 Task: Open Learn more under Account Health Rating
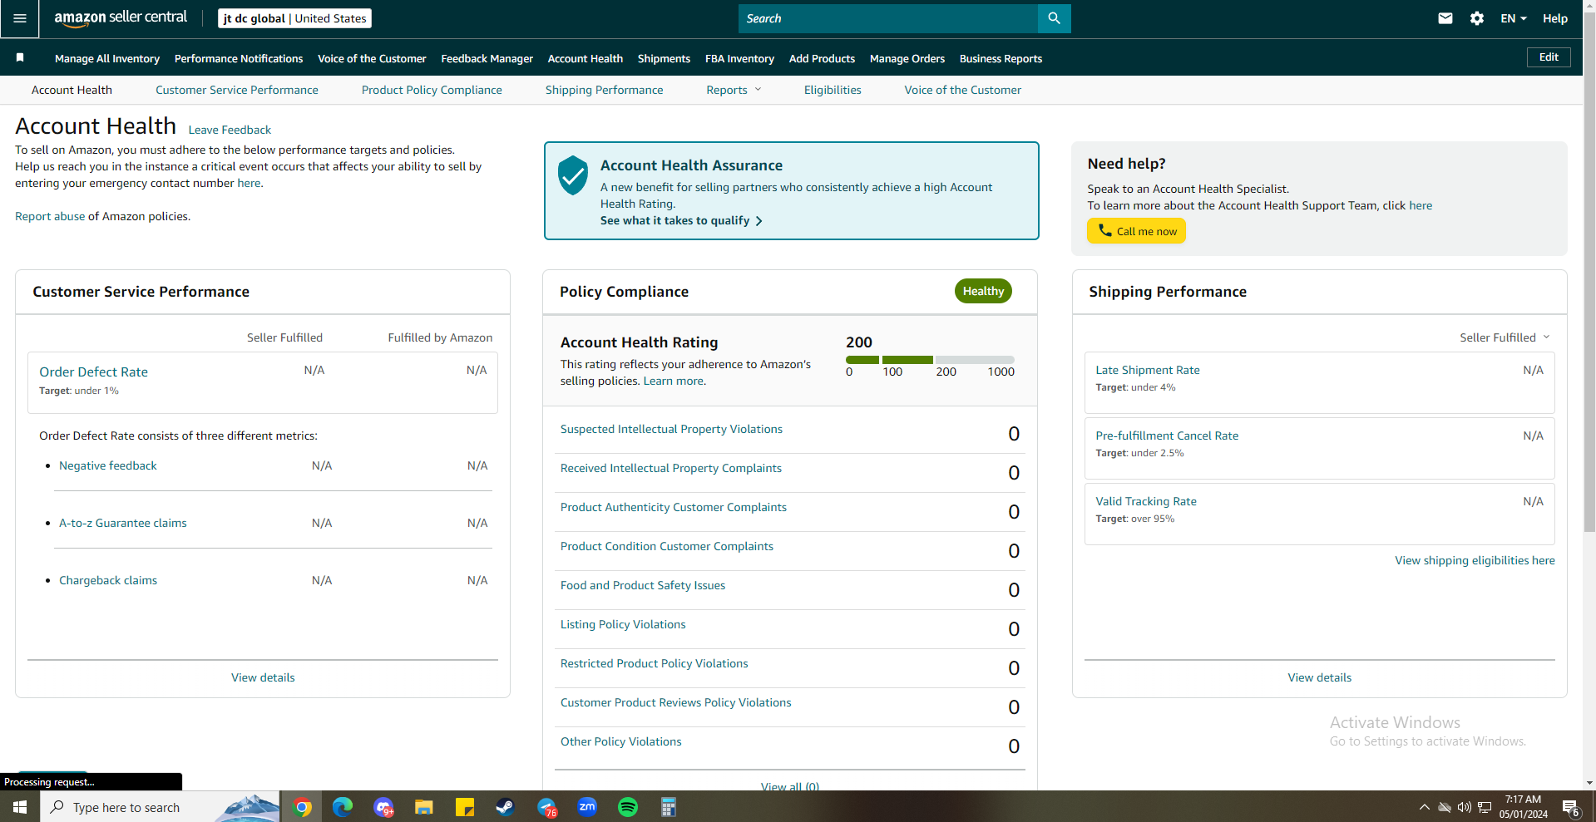click(x=673, y=381)
